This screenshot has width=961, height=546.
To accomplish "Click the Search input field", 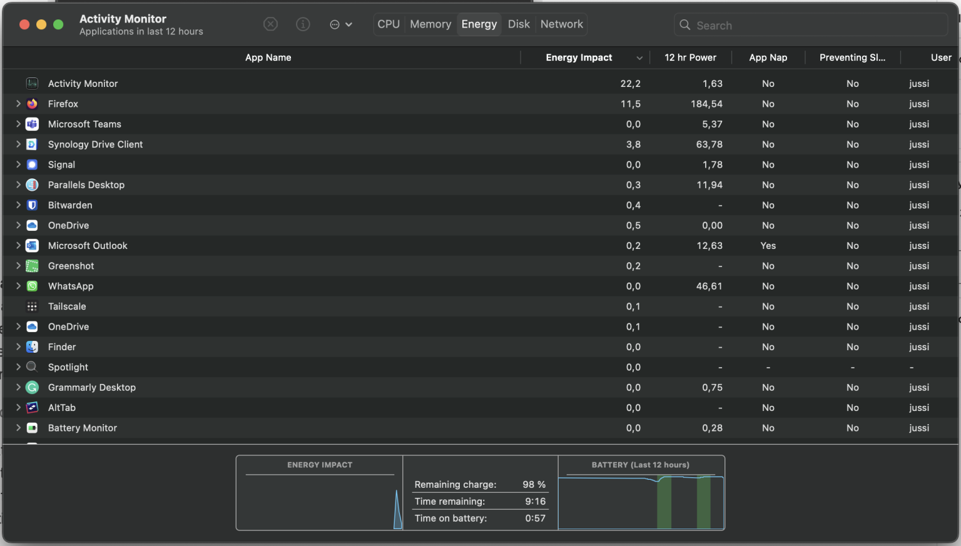I will point(811,25).
